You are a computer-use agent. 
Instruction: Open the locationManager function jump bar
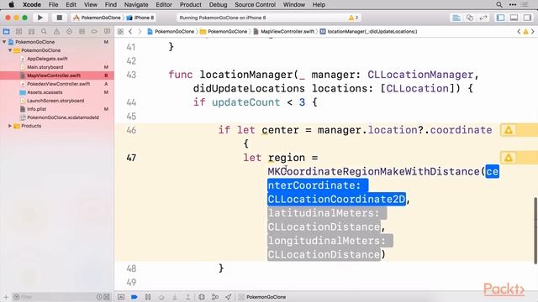tap(368, 32)
